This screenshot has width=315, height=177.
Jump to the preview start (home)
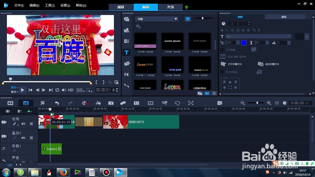(30, 90)
